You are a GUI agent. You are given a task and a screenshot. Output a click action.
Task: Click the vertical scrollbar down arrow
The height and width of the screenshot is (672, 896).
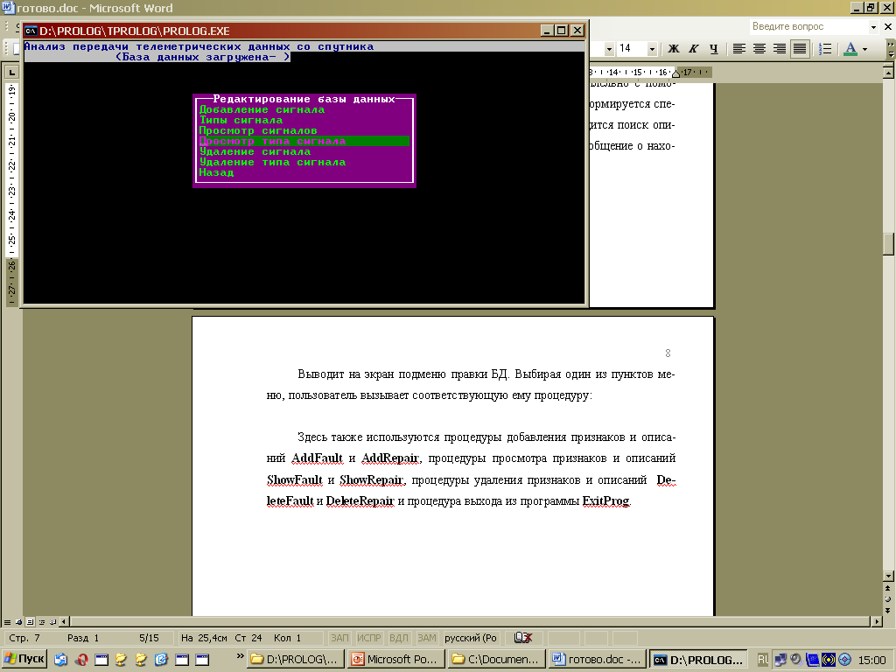(x=888, y=576)
